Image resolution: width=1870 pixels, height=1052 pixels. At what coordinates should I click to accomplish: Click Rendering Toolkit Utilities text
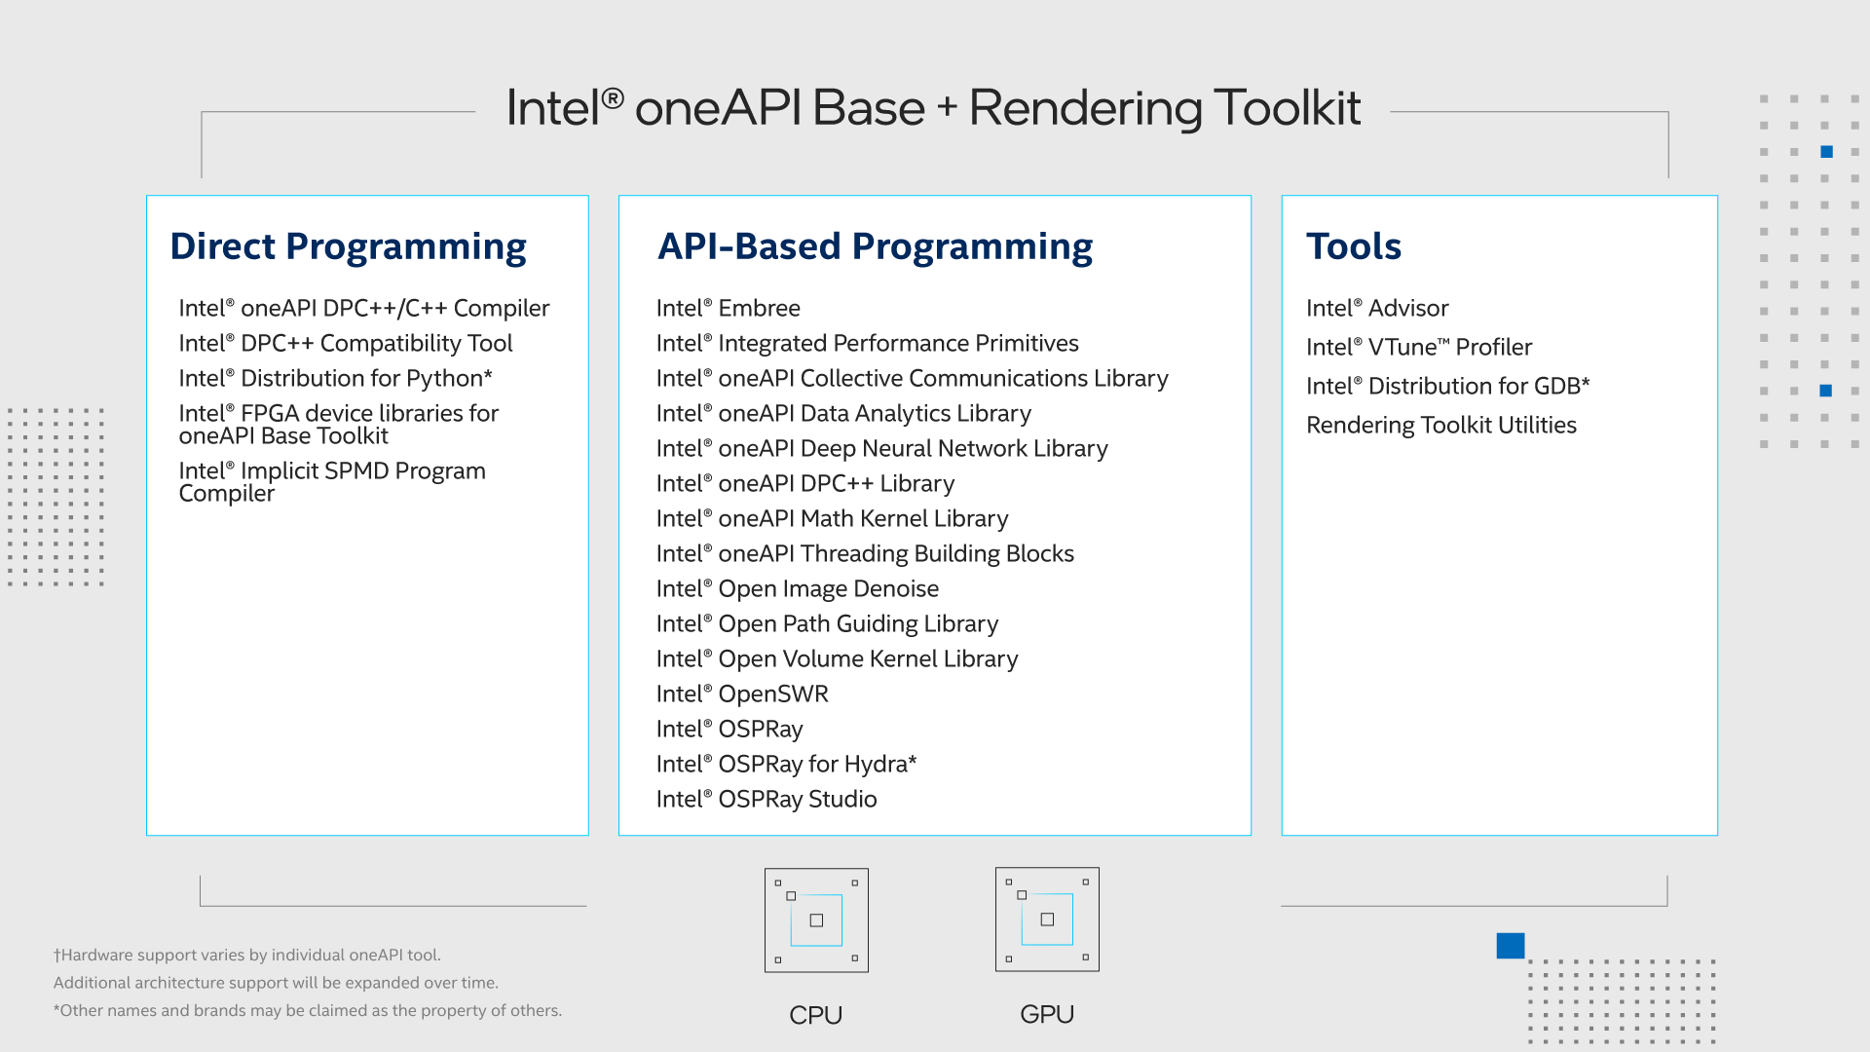pyautogui.click(x=1440, y=425)
